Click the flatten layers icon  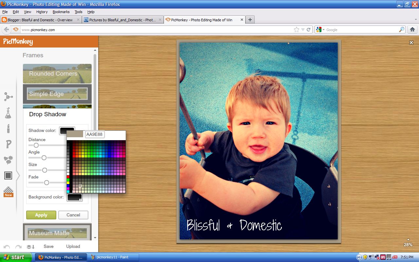tap(30, 247)
